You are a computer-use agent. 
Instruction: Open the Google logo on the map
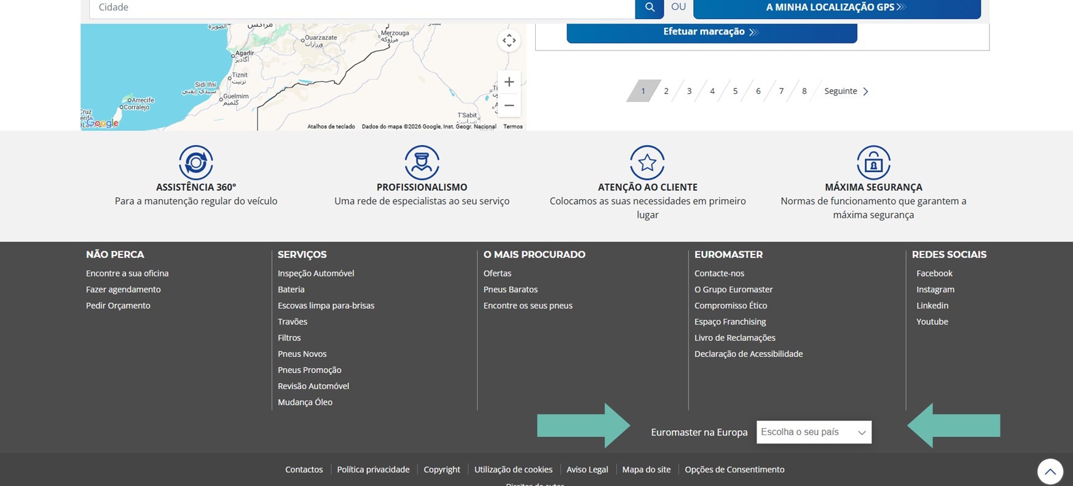(x=102, y=123)
